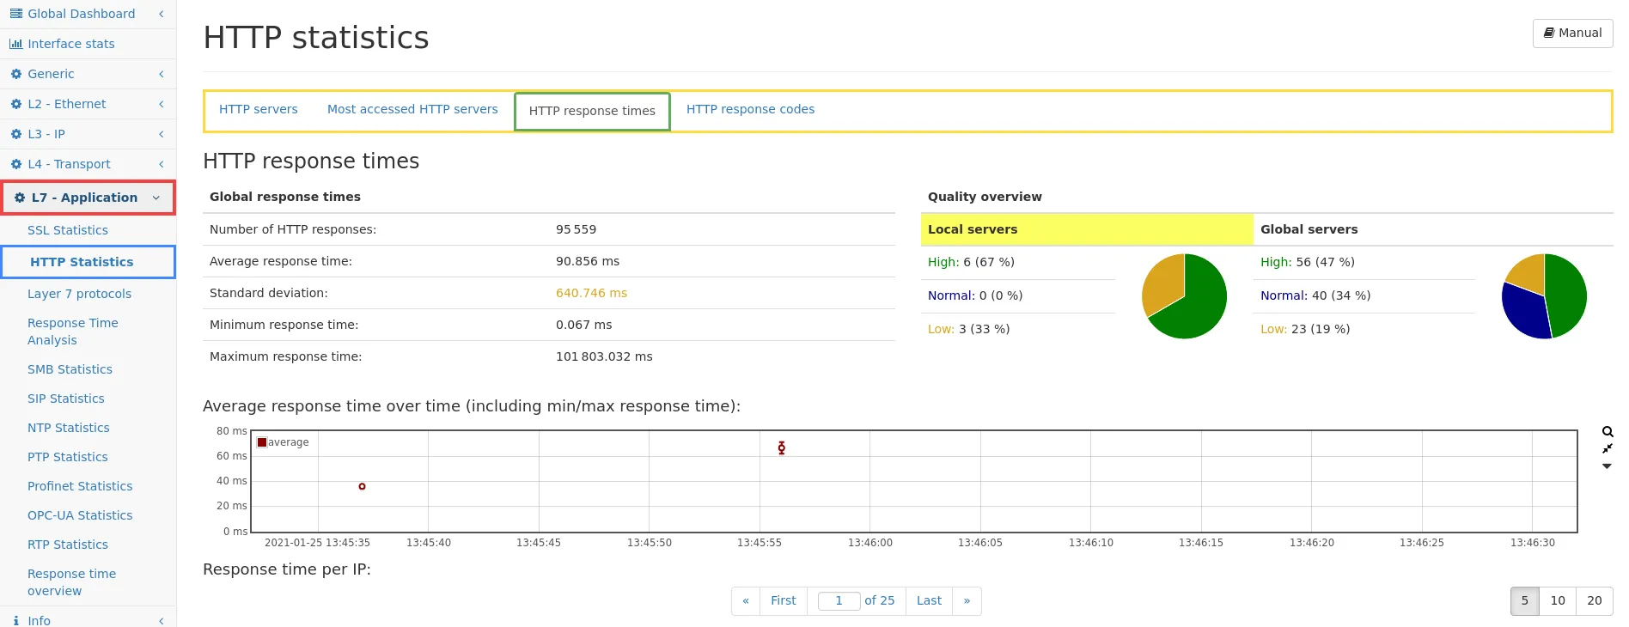Click the gear icon next to Generic
Screen dimensions: 1629x627
point(15,74)
